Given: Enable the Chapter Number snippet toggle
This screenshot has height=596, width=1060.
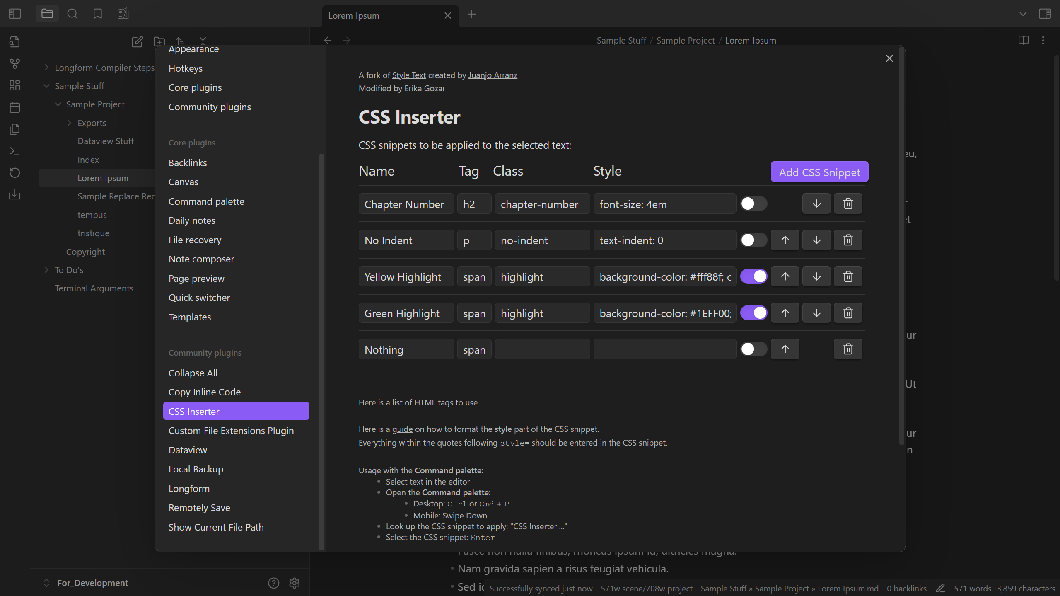Looking at the screenshot, I should pos(753,204).
